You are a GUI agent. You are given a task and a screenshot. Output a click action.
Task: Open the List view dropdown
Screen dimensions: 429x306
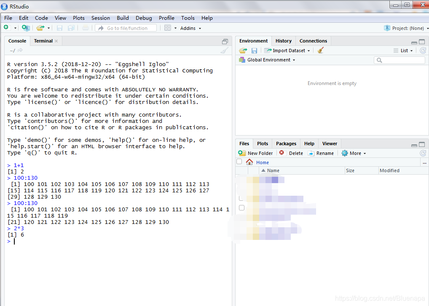coord(403,51)
